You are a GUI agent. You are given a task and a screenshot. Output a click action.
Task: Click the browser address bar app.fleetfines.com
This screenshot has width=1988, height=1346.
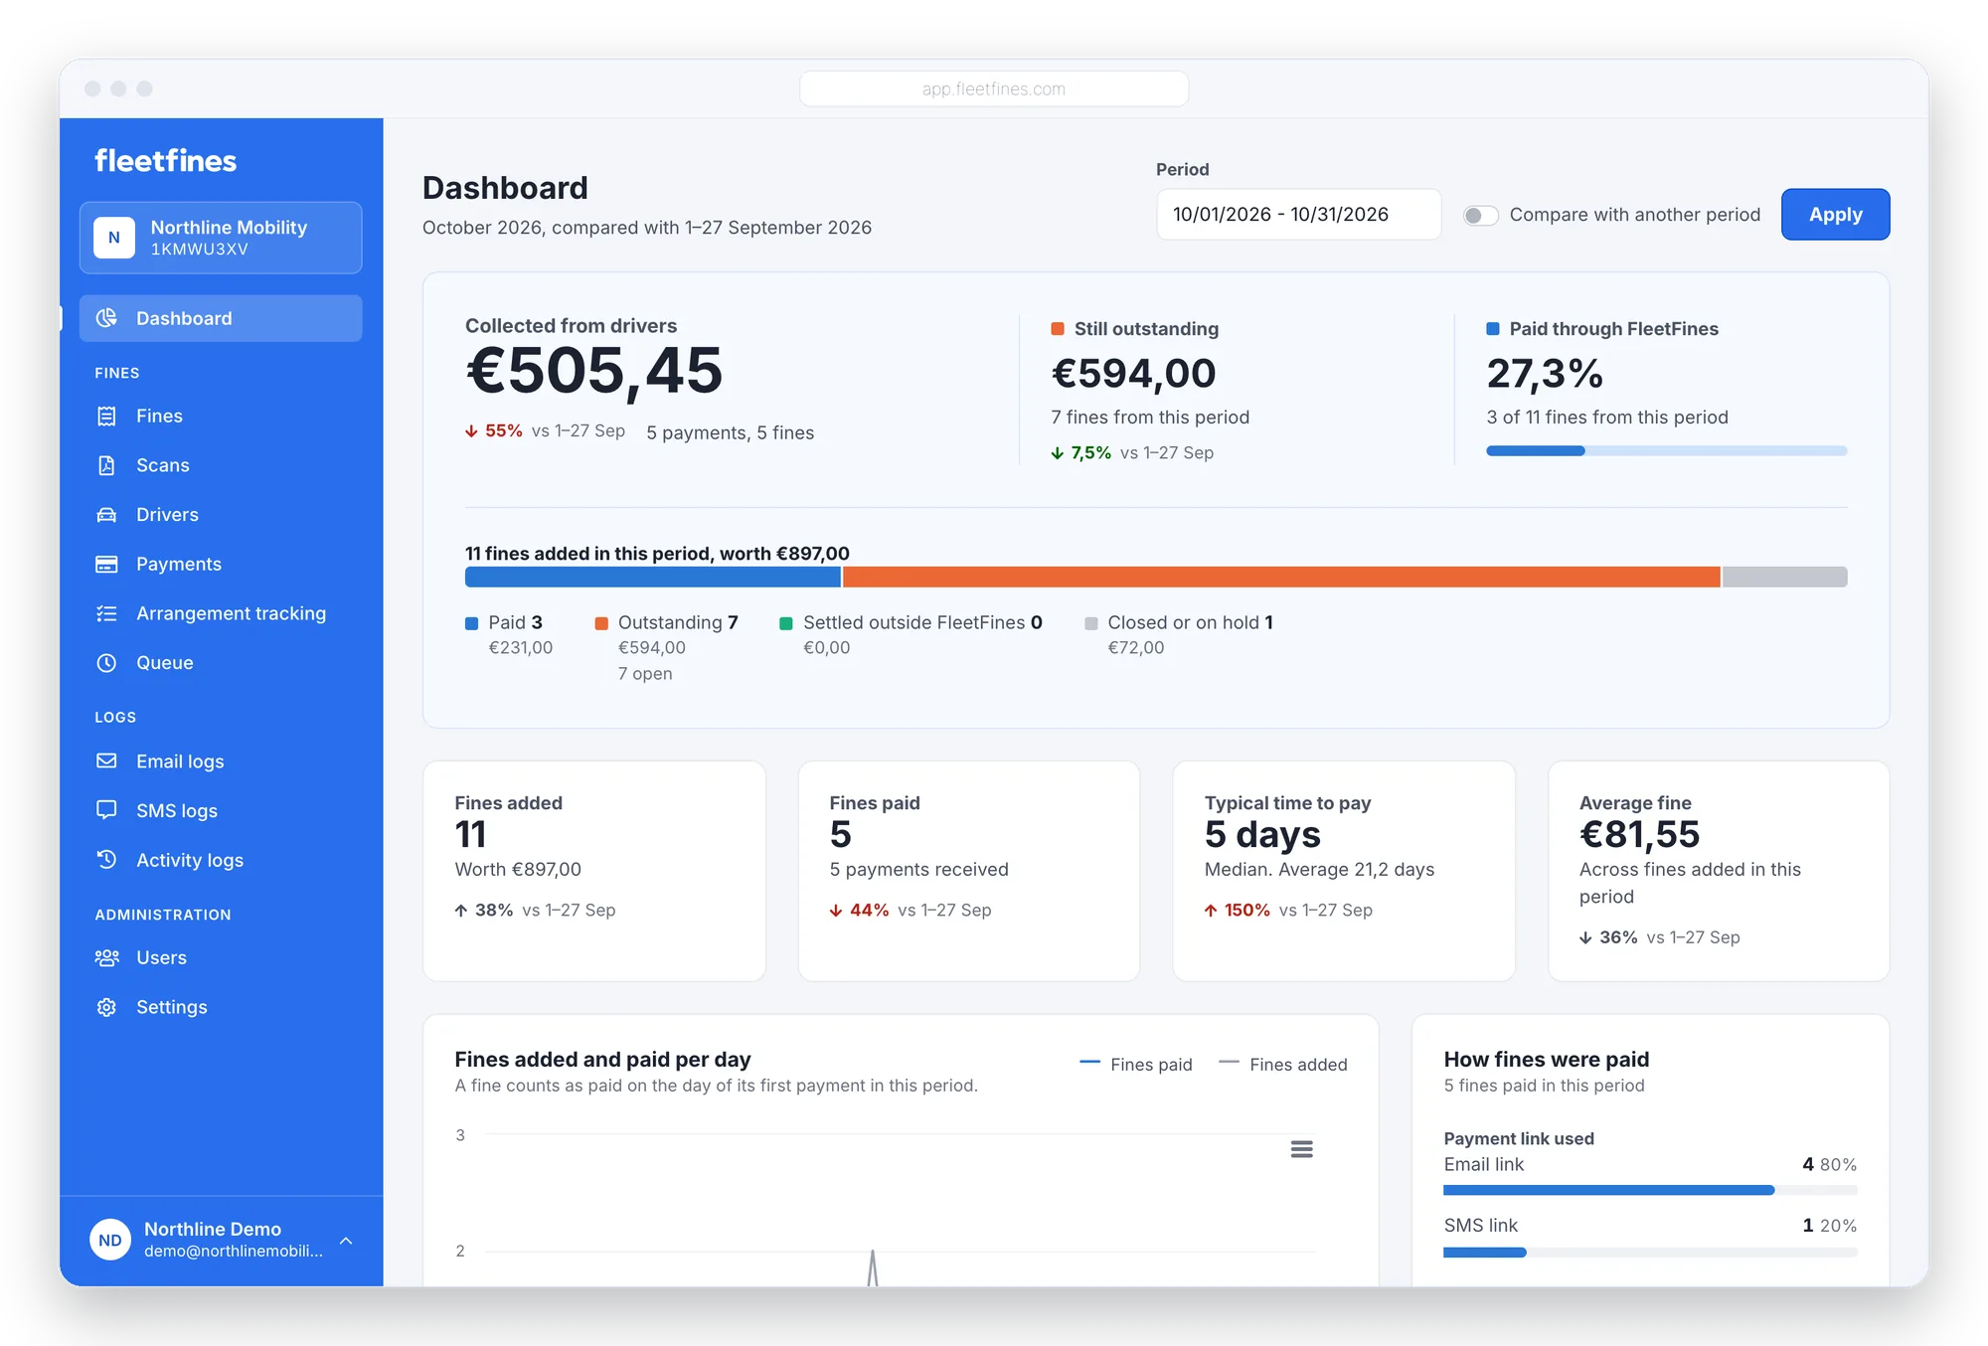994,88
